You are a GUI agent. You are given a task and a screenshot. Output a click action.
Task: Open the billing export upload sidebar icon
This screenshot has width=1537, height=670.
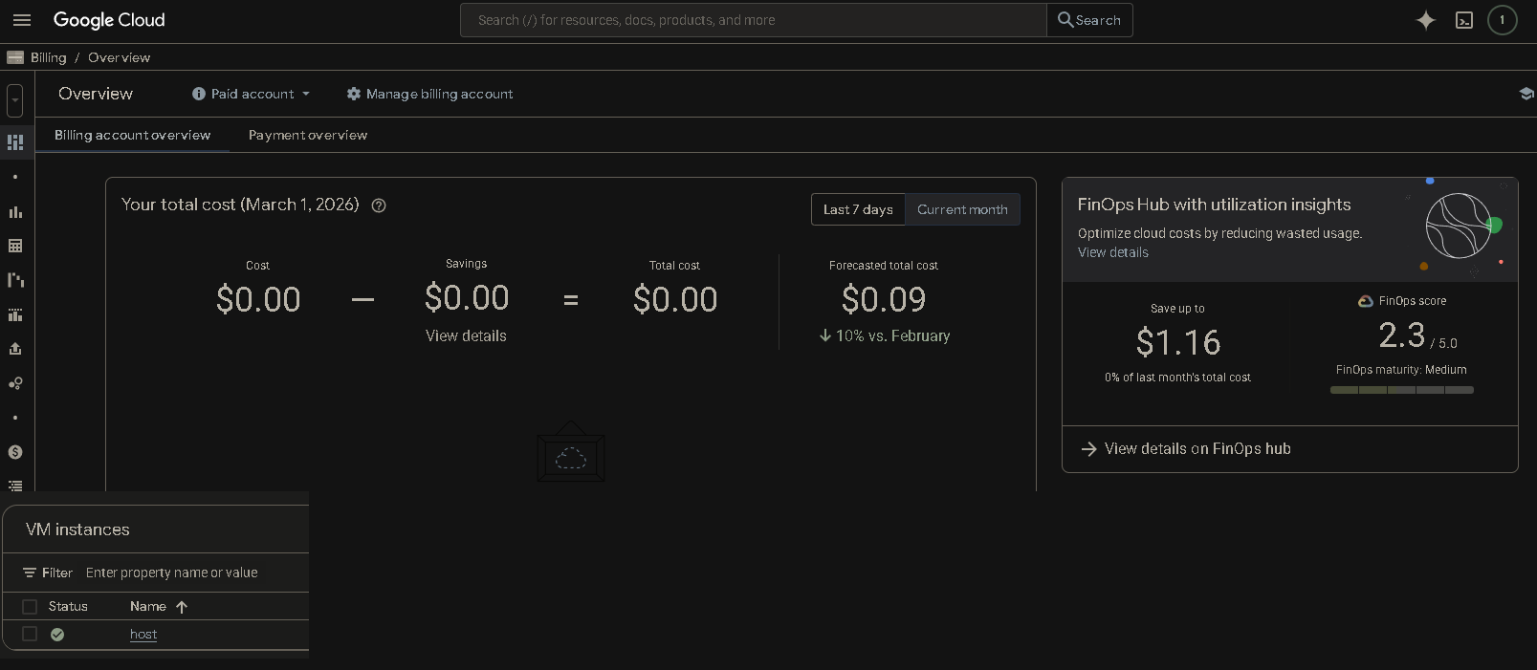click(15, 349)
